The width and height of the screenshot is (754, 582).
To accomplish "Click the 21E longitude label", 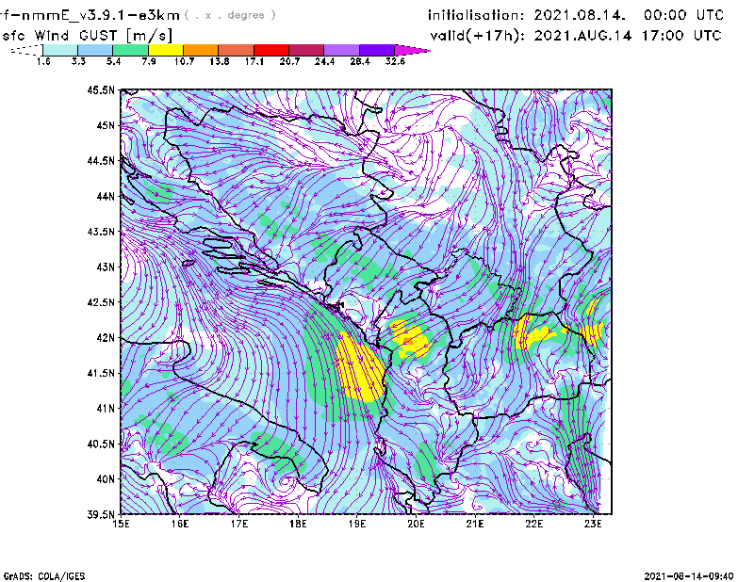I will pos(475,524).
